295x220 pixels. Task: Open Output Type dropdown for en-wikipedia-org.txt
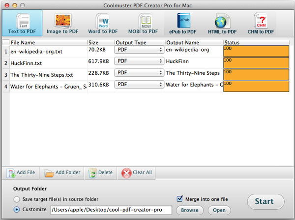[139, 50]
